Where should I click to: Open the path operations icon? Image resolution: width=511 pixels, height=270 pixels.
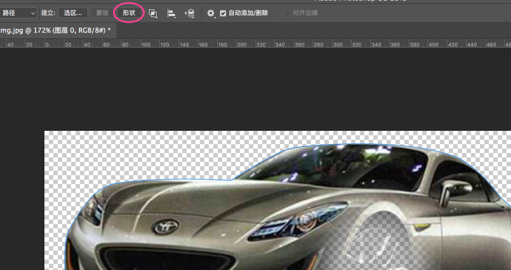153,13
